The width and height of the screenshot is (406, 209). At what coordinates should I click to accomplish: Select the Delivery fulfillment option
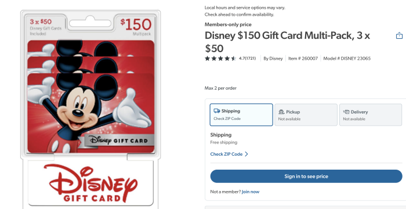point(371,115)
